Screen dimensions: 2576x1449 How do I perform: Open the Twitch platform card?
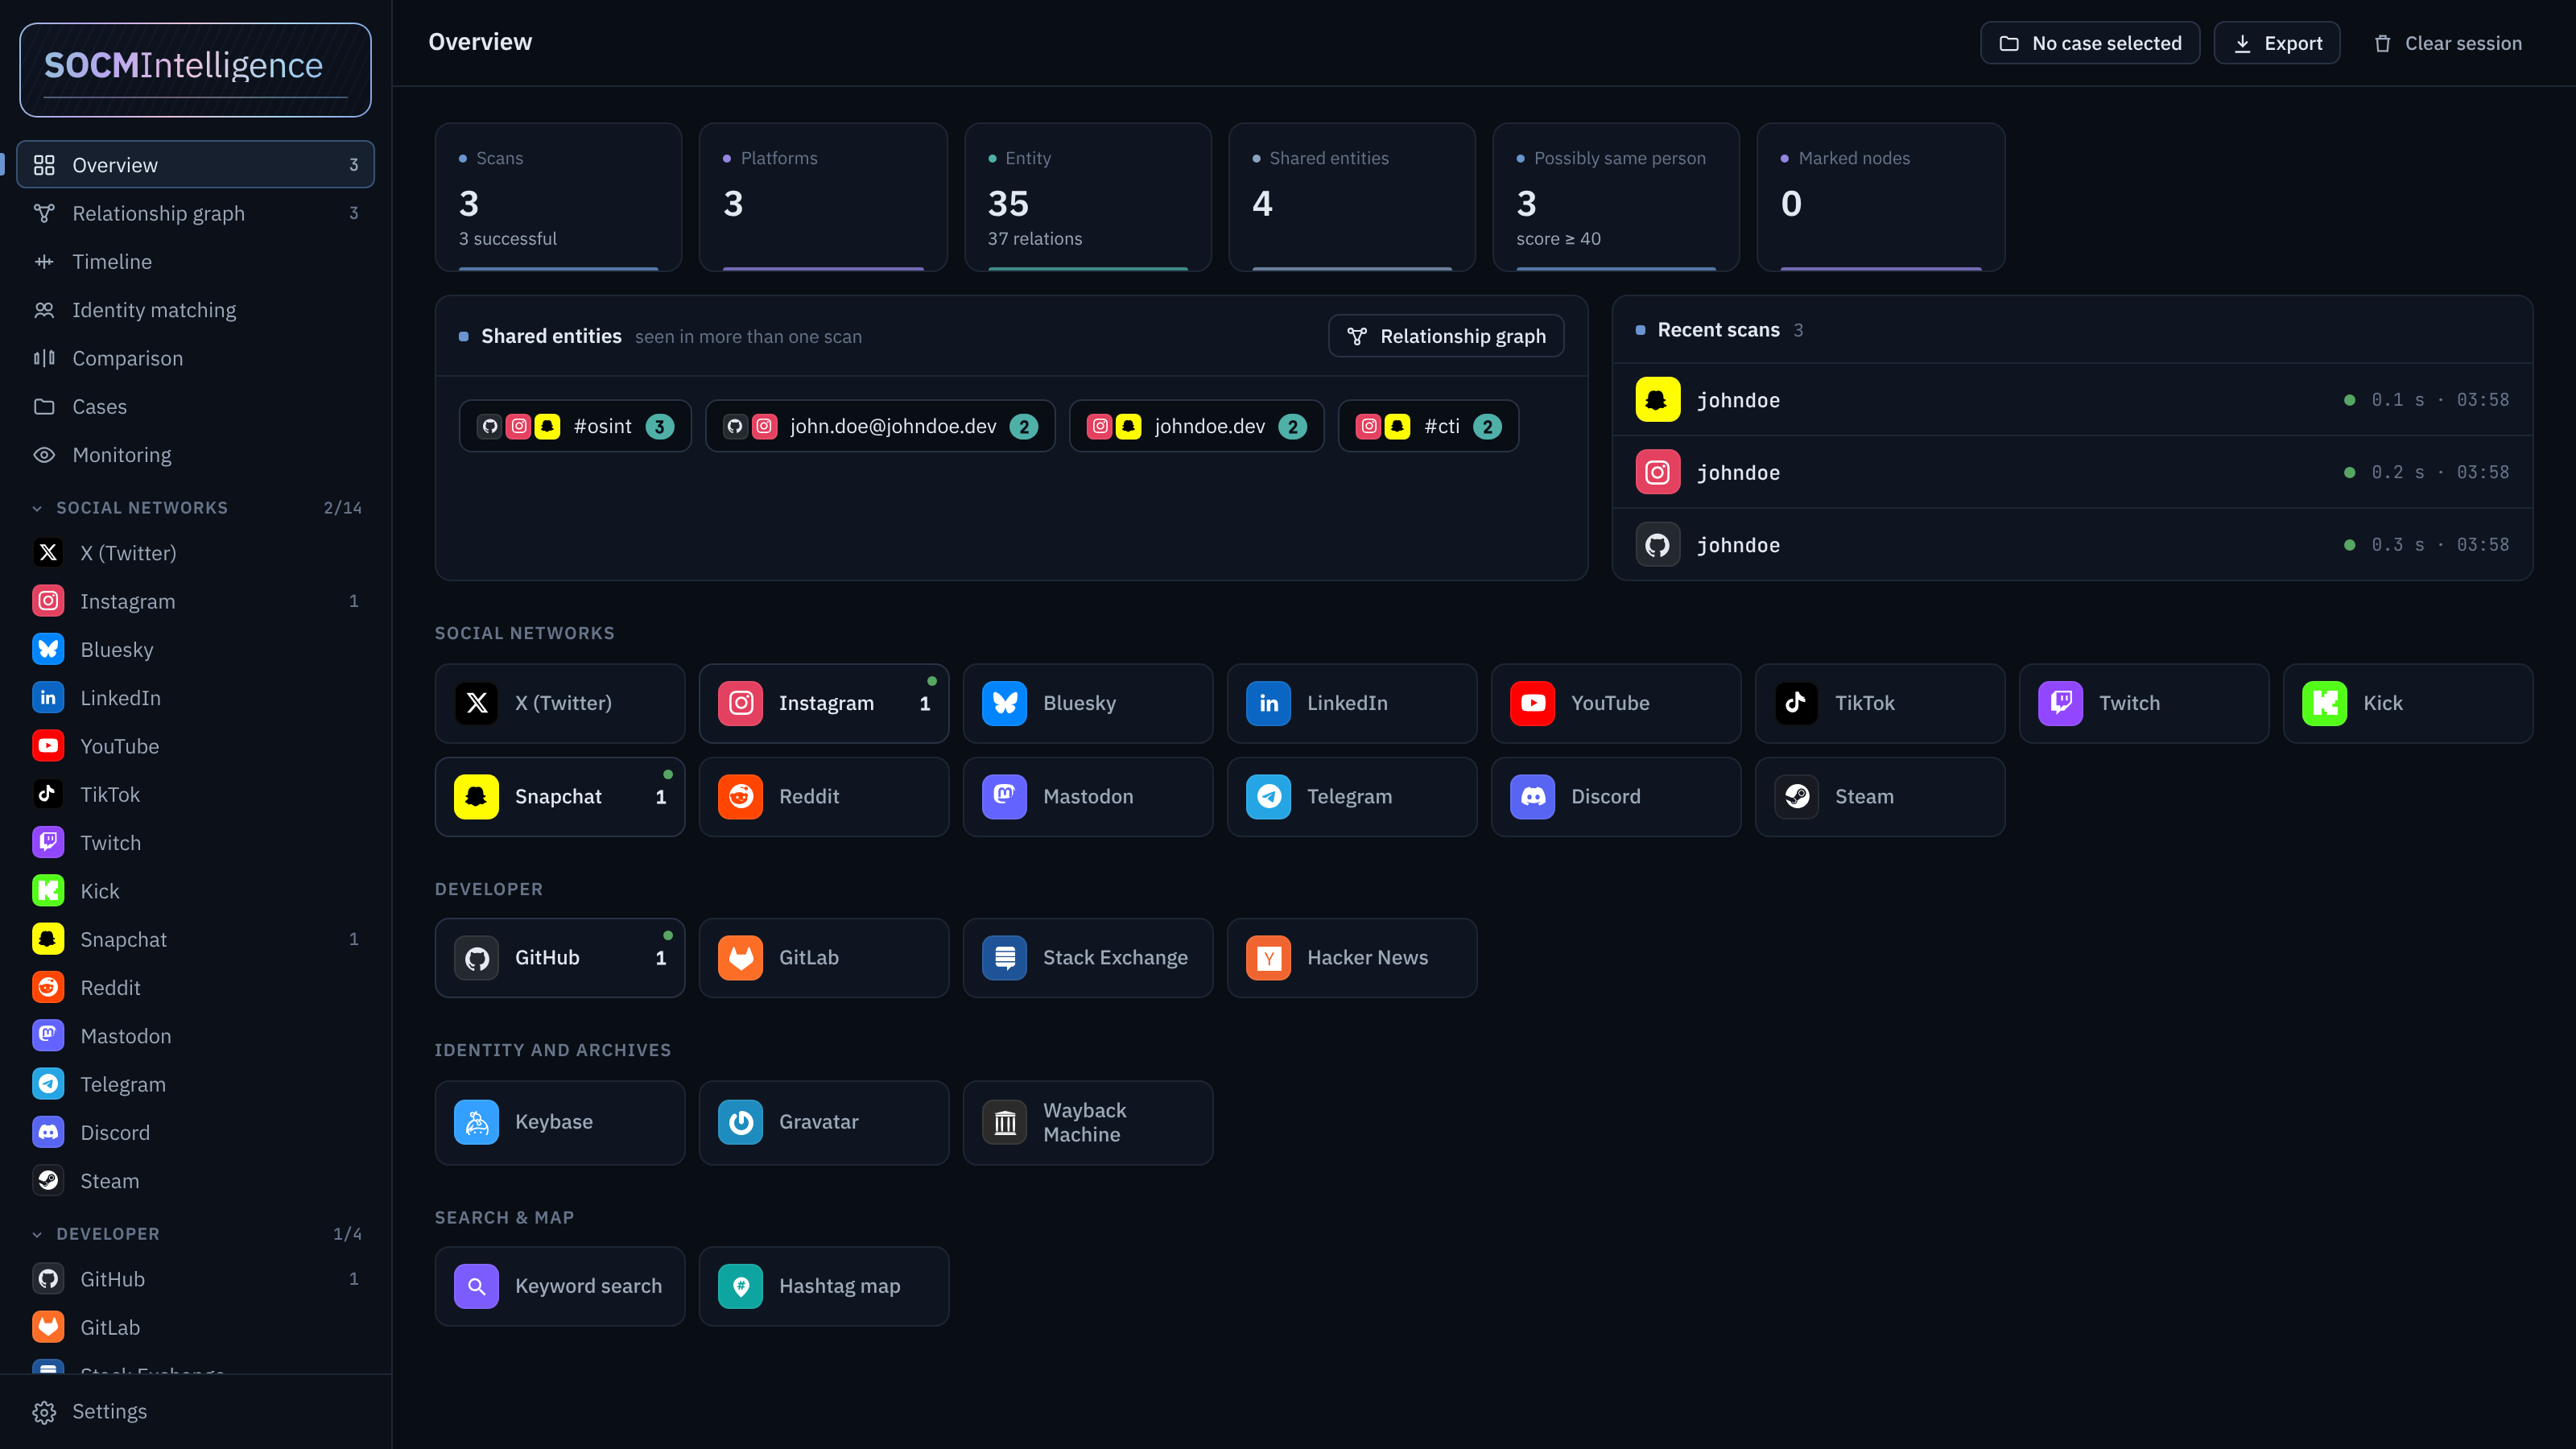[2143, 703]
